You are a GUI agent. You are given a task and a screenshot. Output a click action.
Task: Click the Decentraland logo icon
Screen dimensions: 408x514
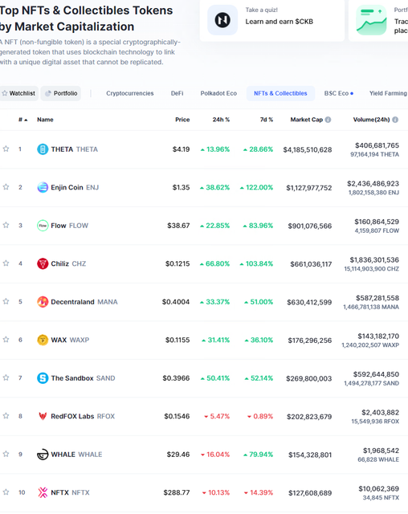[43, 302]
